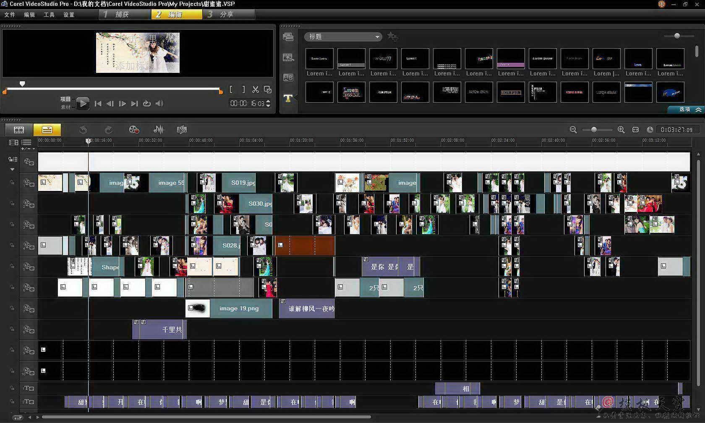Switch to Timeline view

pos(47,129)
